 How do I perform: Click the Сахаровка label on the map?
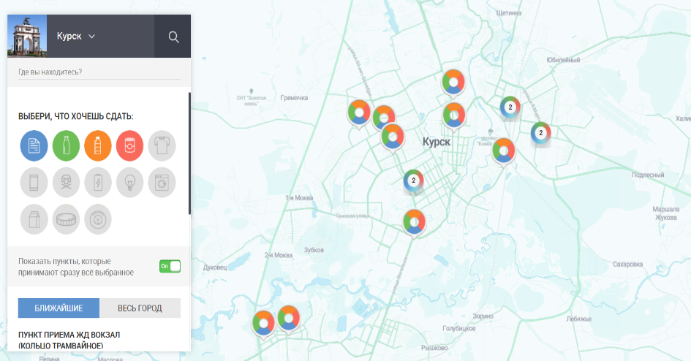pos(627,264)
